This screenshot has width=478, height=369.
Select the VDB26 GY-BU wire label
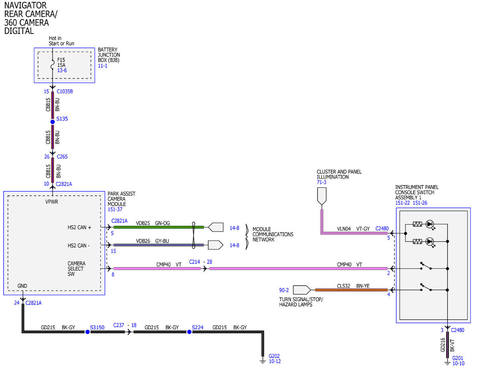153,241
